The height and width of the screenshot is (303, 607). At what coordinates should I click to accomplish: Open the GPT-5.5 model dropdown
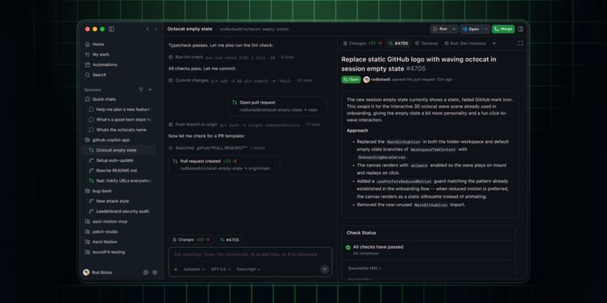click(220, 270)
